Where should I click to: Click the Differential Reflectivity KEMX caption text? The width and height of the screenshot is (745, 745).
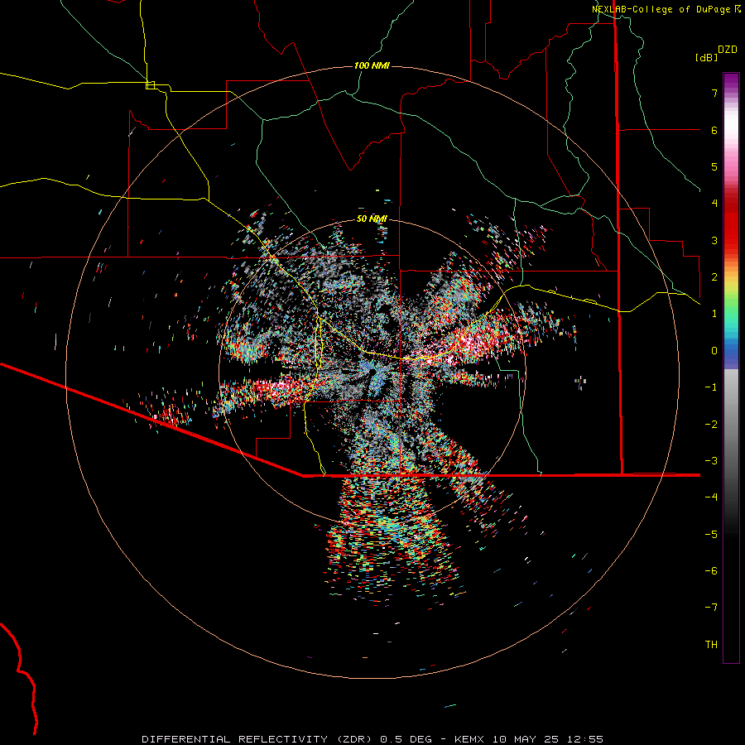[372, 739]
